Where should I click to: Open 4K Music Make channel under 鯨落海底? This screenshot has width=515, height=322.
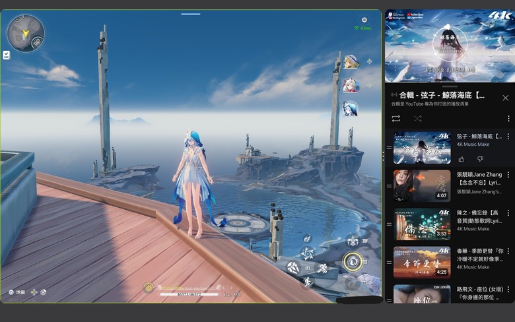coord(473,145)
